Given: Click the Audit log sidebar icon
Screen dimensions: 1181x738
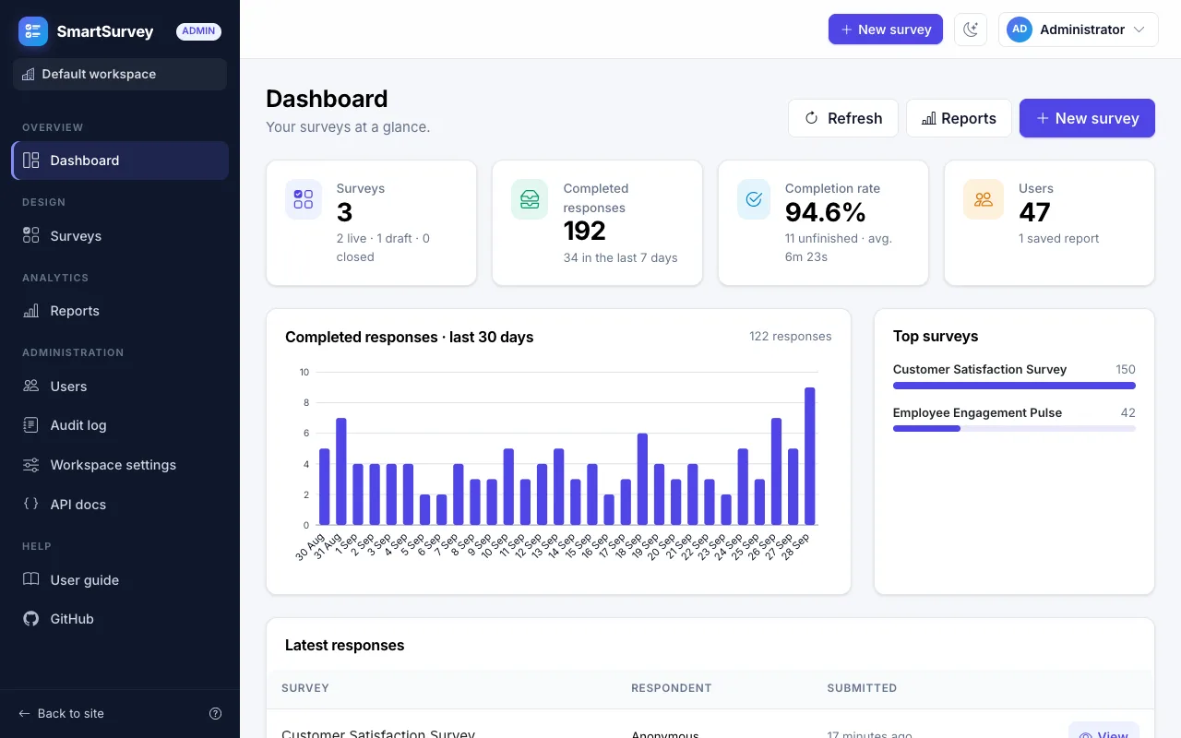Looking at the screenshot, I should click(31, 425).
